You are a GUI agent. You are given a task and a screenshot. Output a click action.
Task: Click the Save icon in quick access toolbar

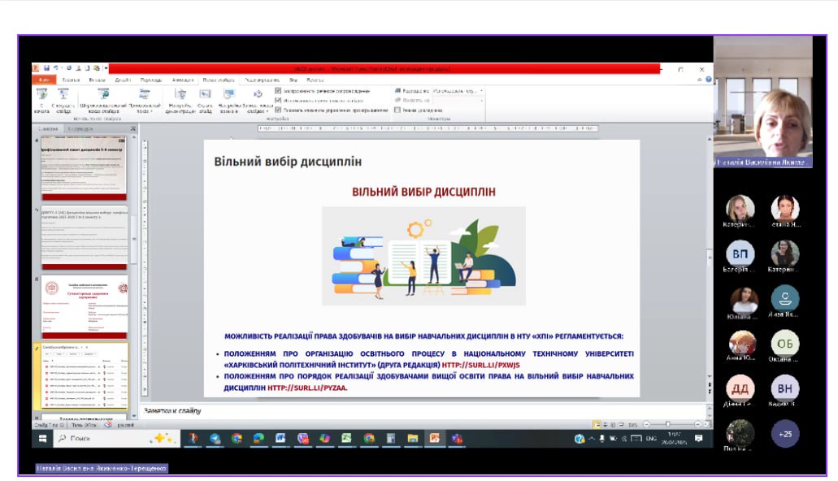[x=46, y=68]
